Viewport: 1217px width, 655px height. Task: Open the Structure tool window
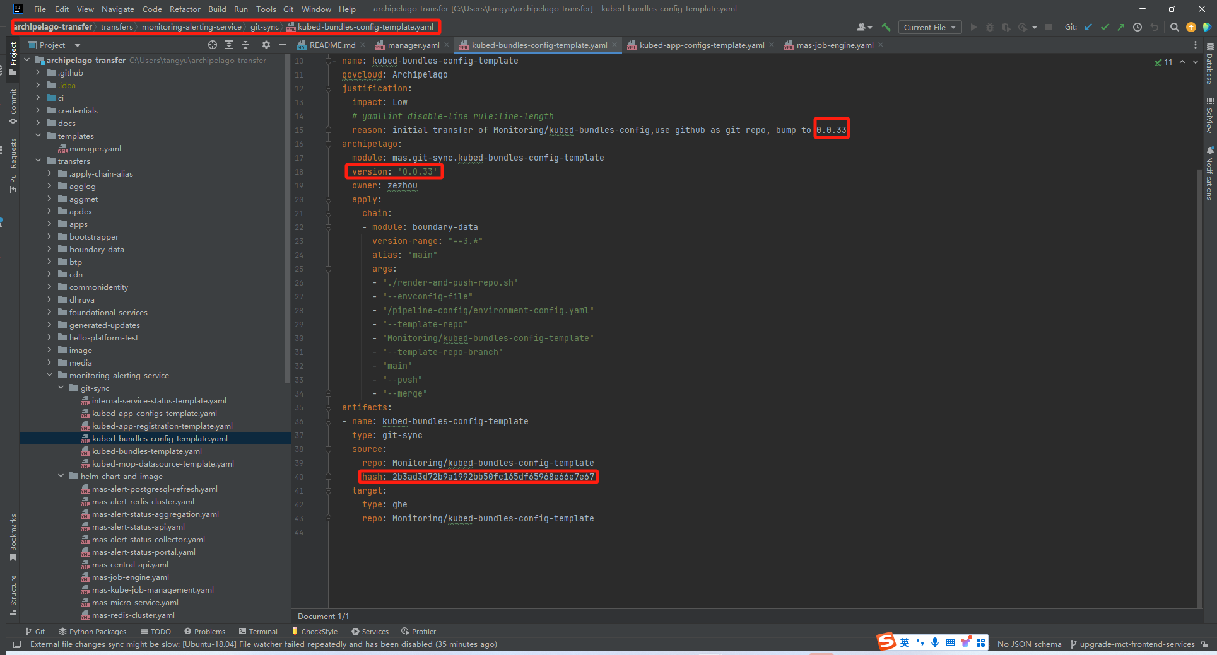click(13, 595)
